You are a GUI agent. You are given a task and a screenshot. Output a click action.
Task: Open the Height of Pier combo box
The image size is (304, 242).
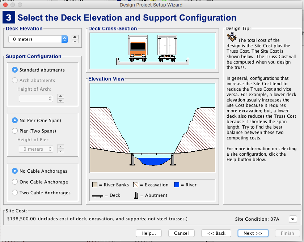click(36, 149)
